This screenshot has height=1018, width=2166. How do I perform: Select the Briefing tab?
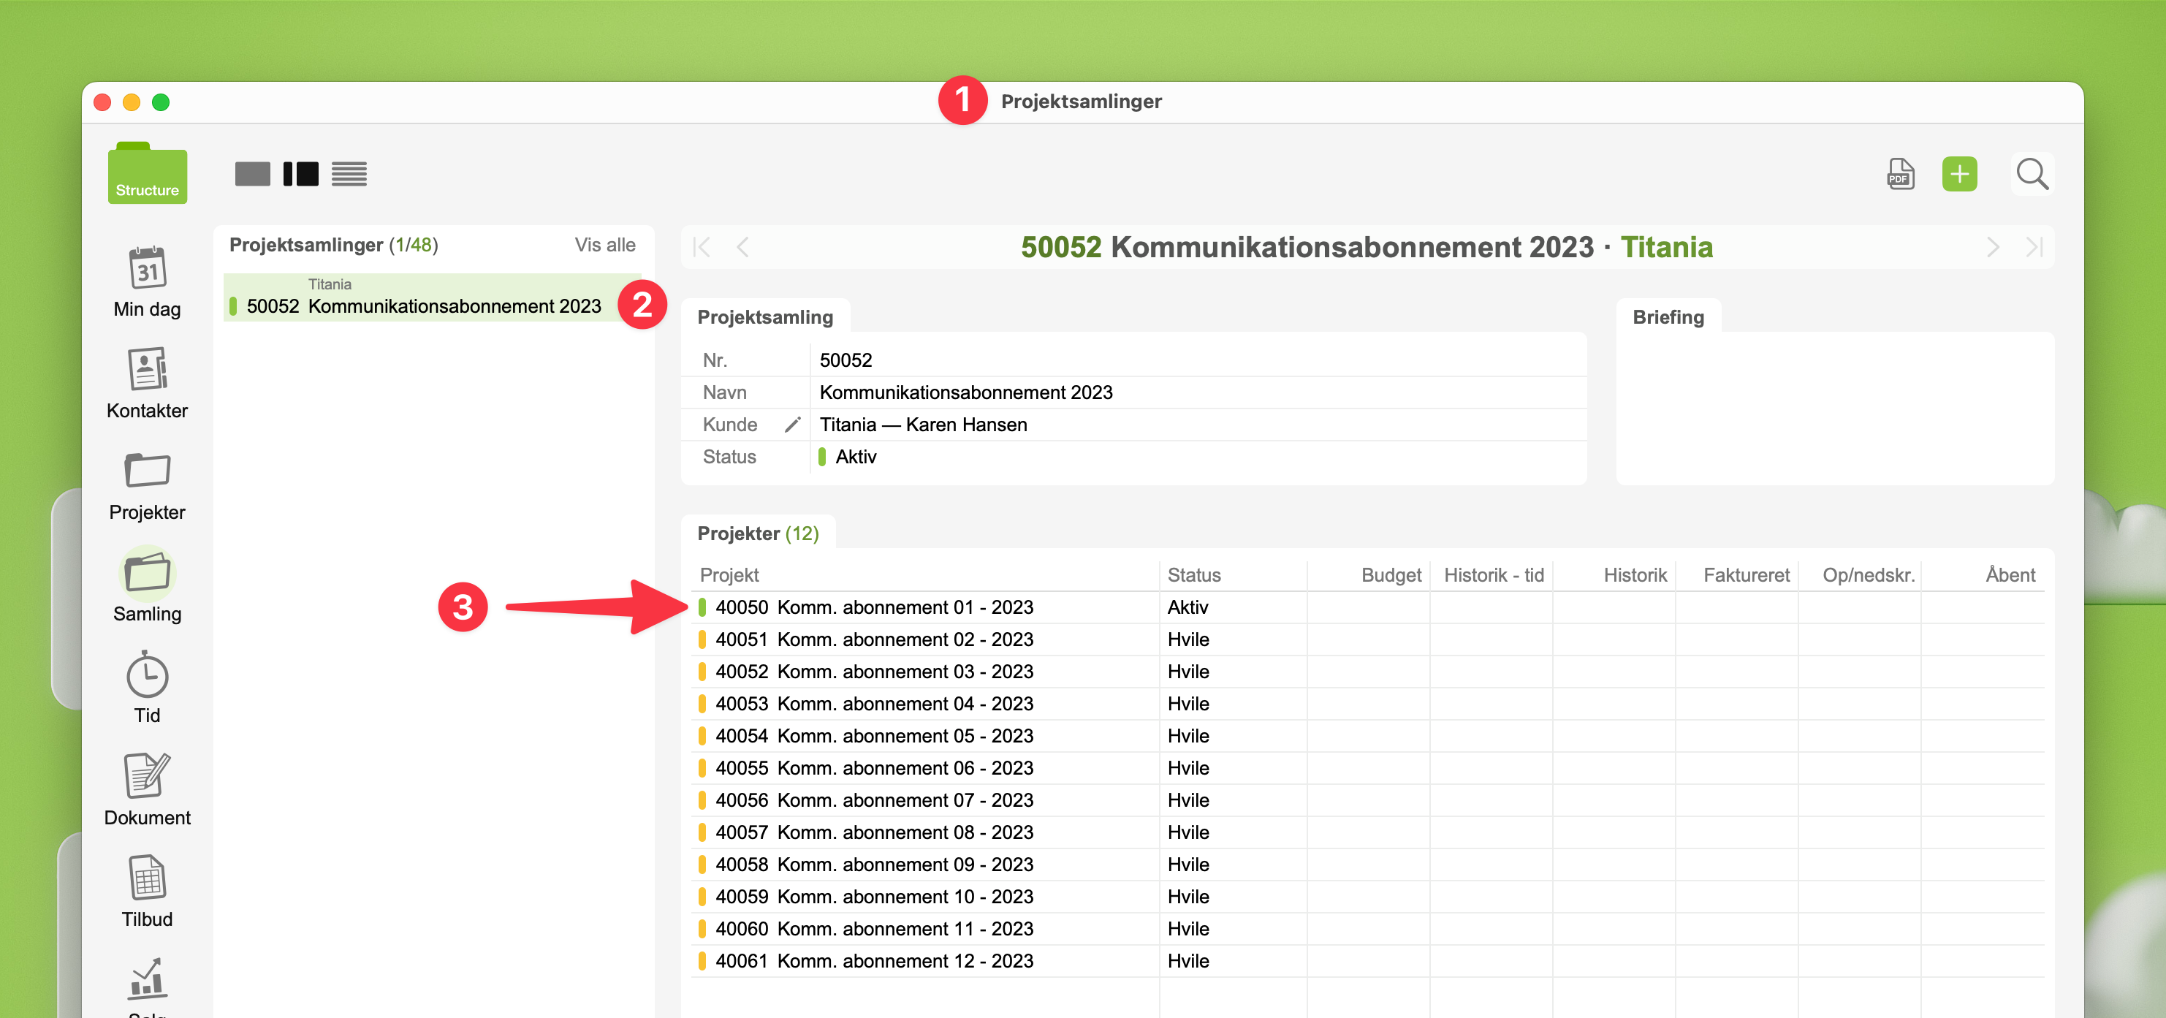click(x=1668, y=317)
